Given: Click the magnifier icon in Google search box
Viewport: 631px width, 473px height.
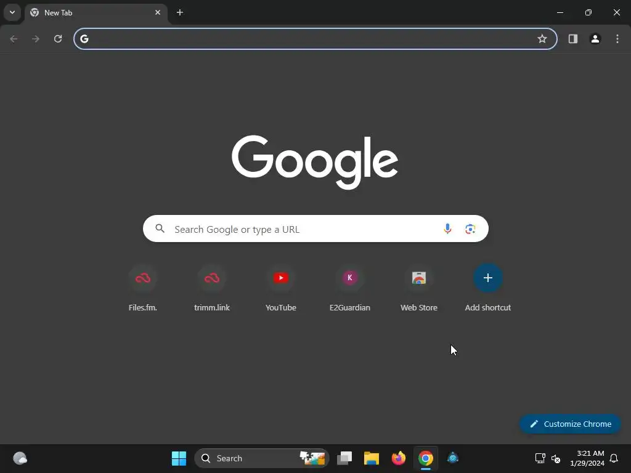Looking at the screenshot, I should point(160,228).
